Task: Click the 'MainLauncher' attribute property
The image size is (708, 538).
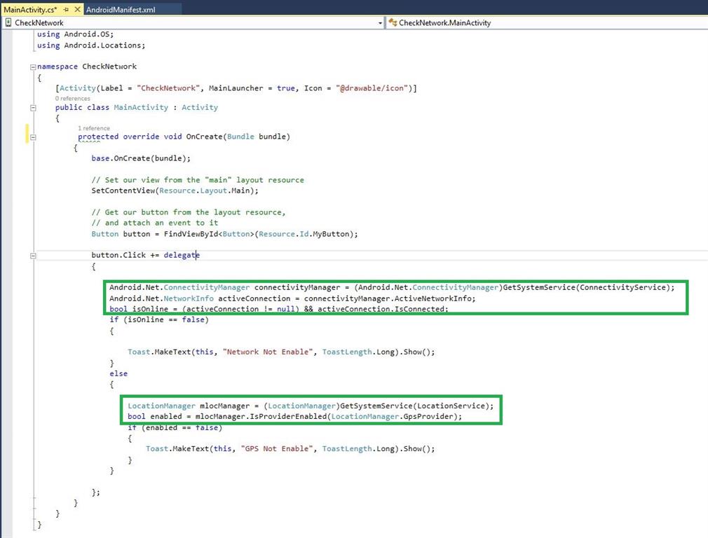Action: point(236,88)
